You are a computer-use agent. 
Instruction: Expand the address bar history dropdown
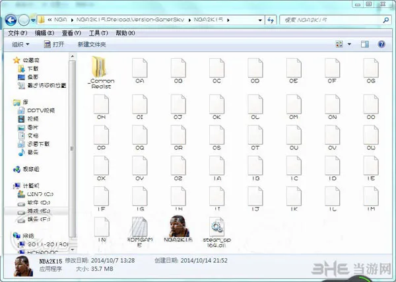pos(260,20)
